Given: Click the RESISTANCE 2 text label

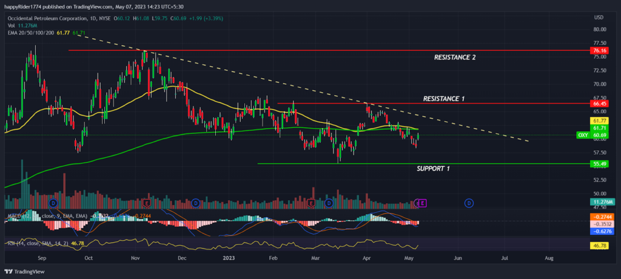Looking at the screenshot, I should [455, 57].
